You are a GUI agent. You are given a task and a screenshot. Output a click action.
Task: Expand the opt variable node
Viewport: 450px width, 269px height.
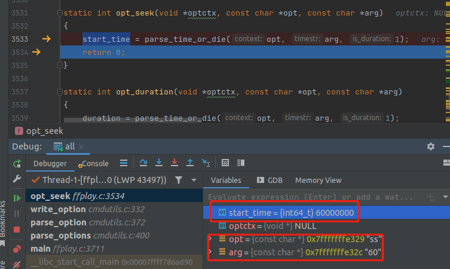pos(210,239)
